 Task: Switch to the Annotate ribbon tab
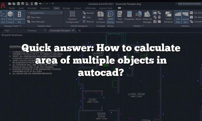[x=32, y=8]
